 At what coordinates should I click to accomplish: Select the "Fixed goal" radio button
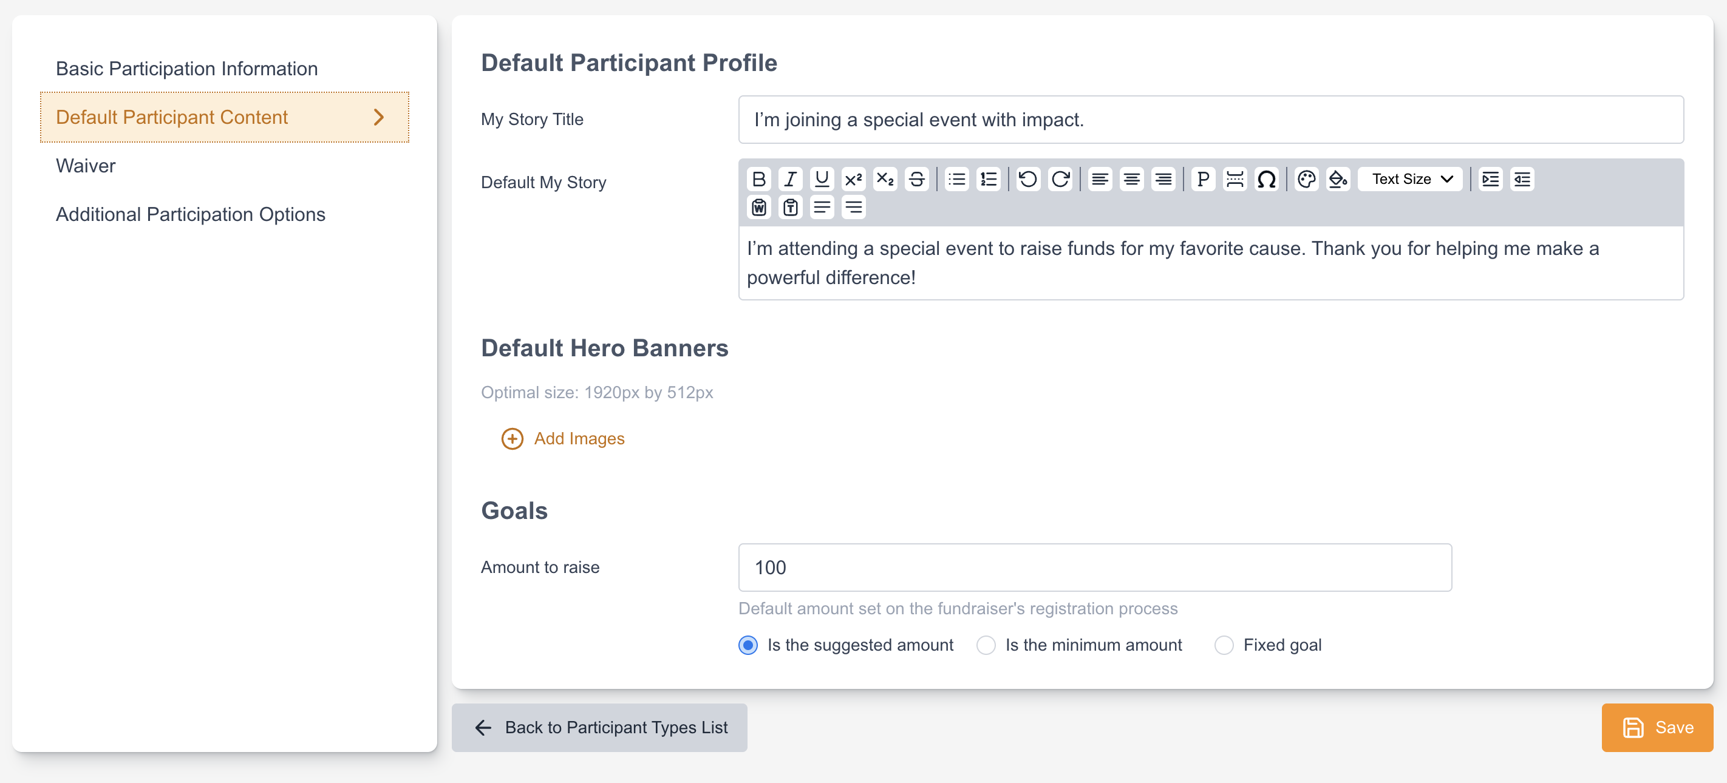point(1224,645)
